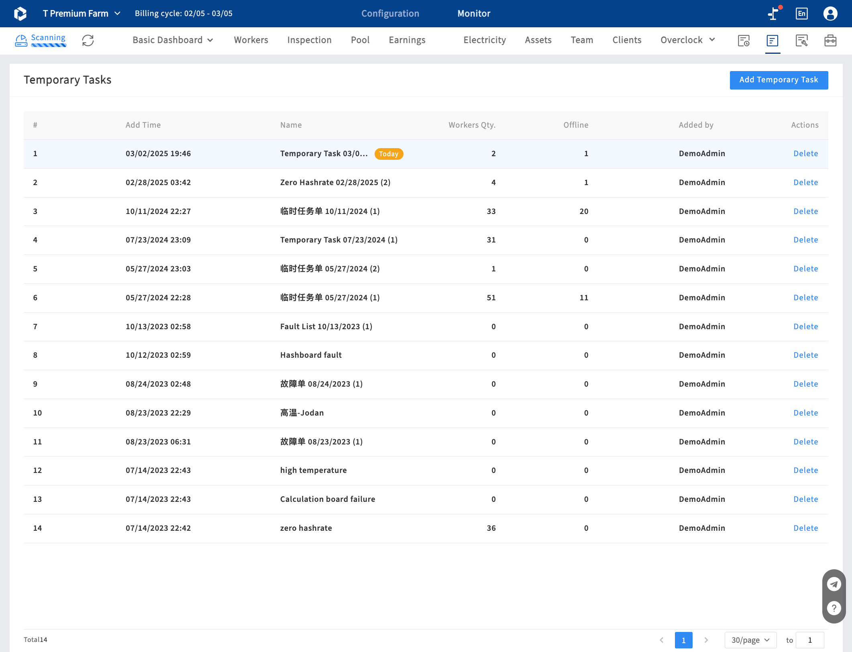Switch to the Configuration tab
This screenshot has height=652, width=852.
point(390,14)
